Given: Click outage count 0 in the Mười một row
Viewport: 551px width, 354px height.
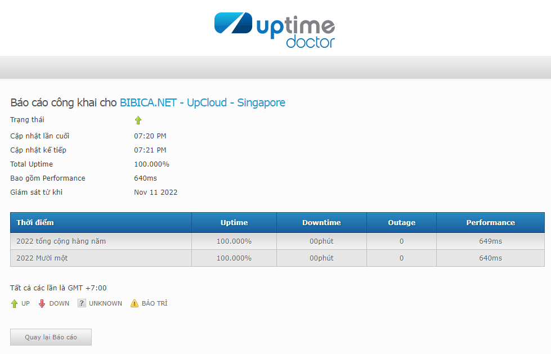Looking at the screenshot, I should point(402,258).
